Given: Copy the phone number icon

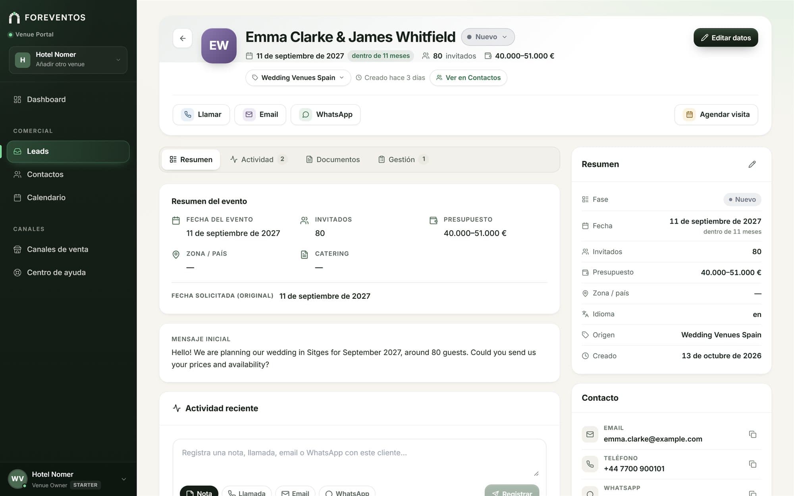Looking at the screenshot, I should tap(752, 464).
